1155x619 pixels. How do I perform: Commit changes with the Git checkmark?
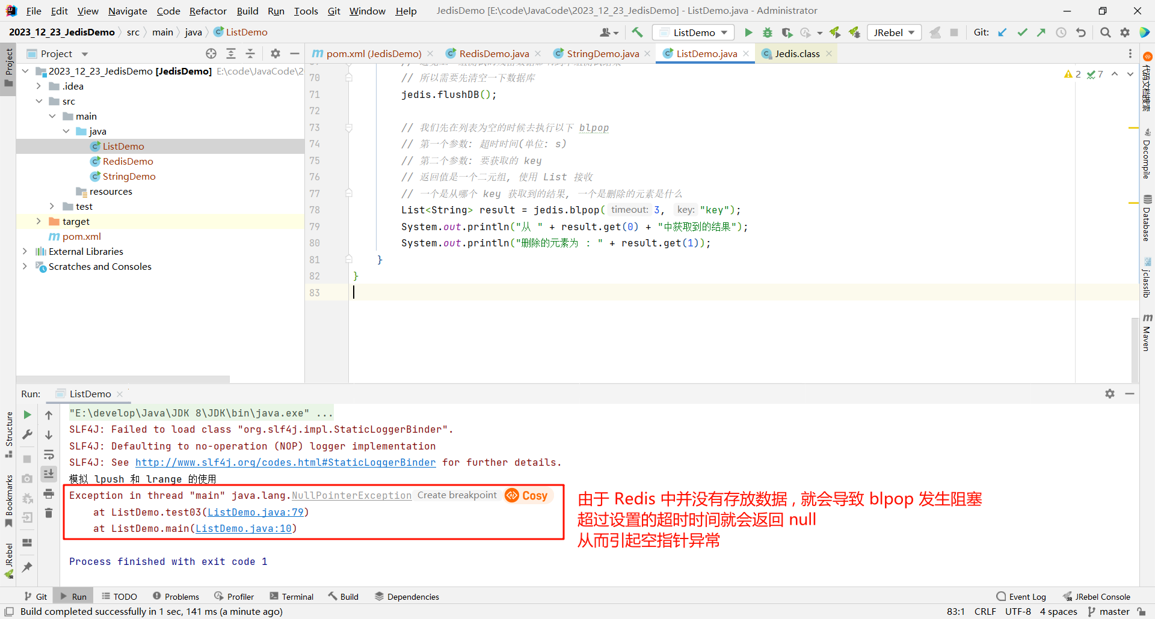tap(1022, 32)
